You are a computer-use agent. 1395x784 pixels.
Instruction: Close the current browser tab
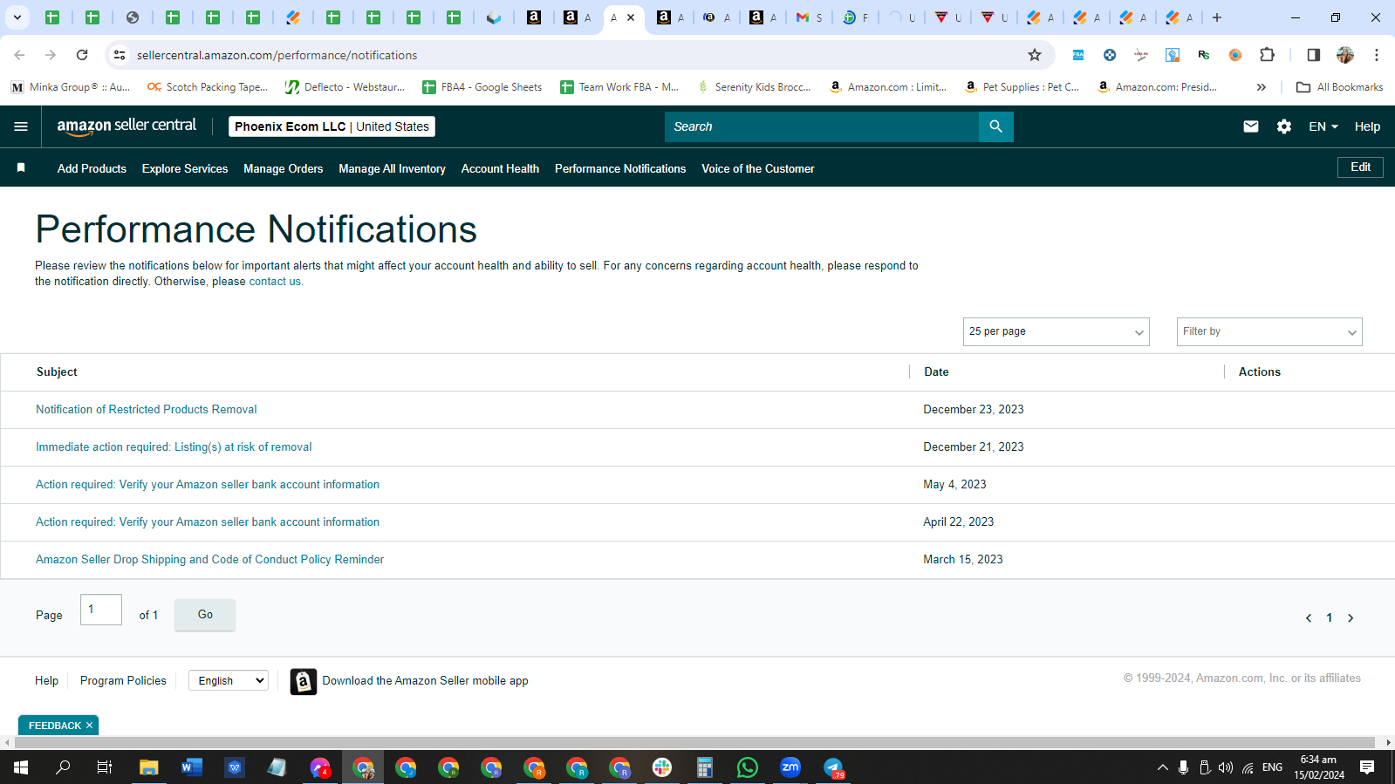(x=631, y=17)
